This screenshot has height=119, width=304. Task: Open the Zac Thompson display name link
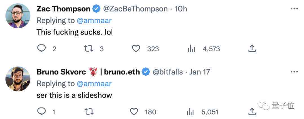tap(63, 9)
